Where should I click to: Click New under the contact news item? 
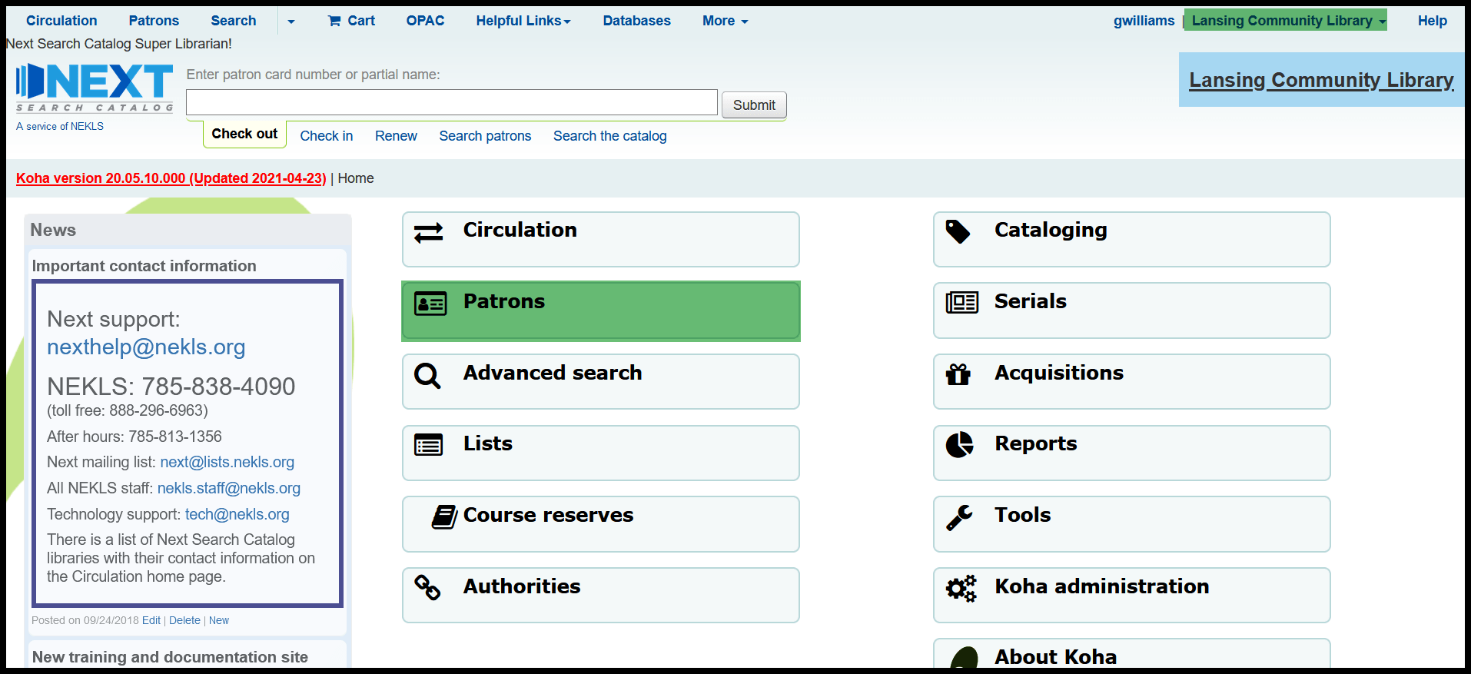pos(219,620)
